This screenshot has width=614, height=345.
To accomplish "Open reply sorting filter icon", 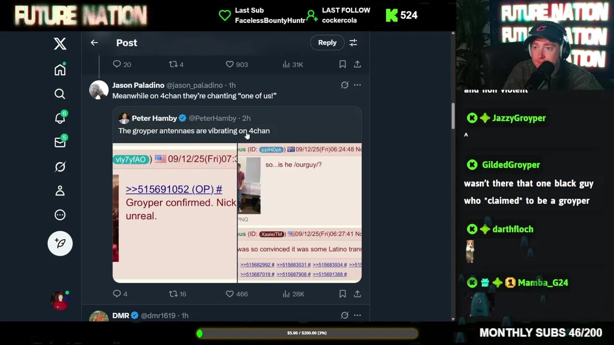I will 353,43.
